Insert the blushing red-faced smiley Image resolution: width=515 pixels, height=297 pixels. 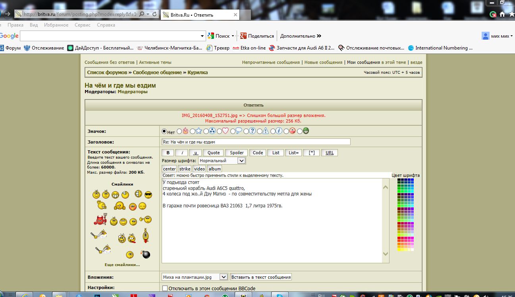(133, 207)
